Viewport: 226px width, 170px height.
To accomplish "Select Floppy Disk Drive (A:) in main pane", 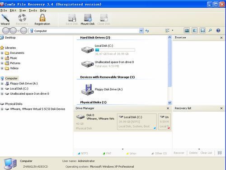I will [108, 89].
